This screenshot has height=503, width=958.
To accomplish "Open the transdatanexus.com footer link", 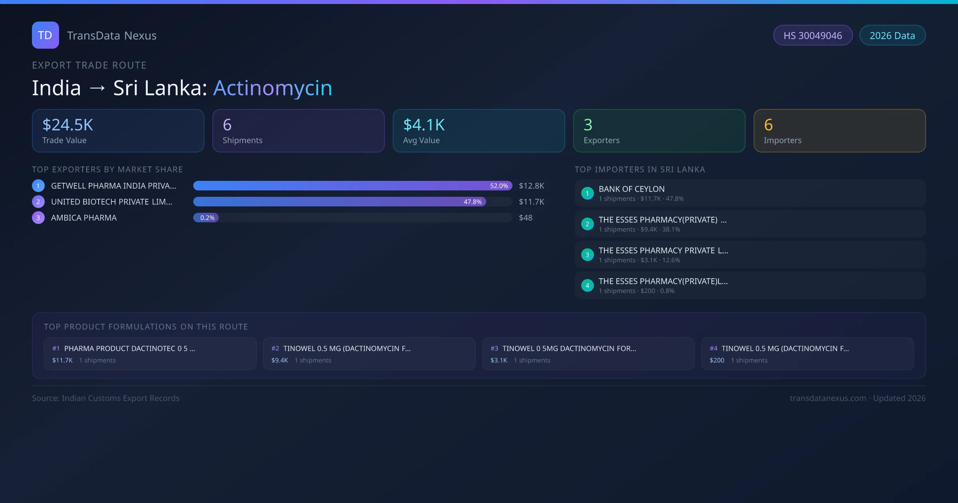I will [827, 398].
